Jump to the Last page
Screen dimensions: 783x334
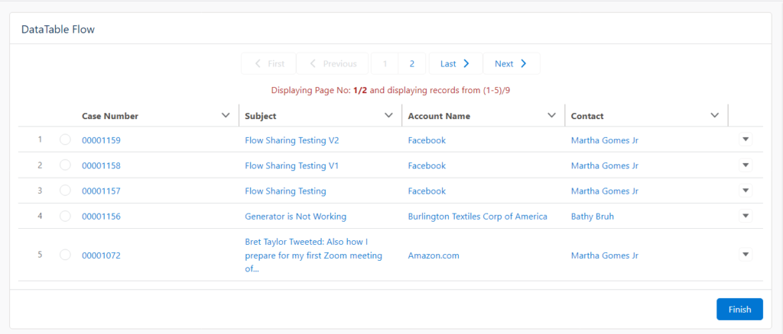pos(455,64)
